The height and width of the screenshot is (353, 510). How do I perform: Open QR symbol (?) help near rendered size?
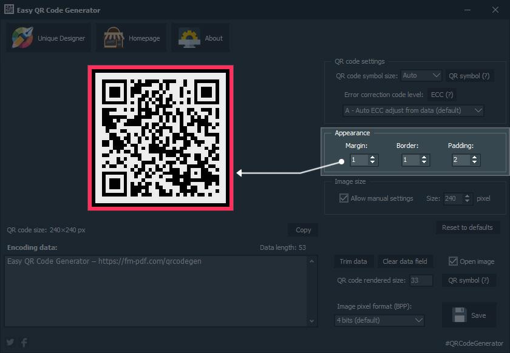coord(469,280)
